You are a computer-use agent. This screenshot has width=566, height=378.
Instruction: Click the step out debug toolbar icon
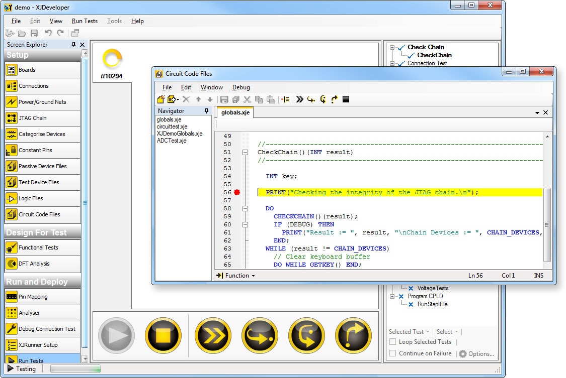[334, 99]
